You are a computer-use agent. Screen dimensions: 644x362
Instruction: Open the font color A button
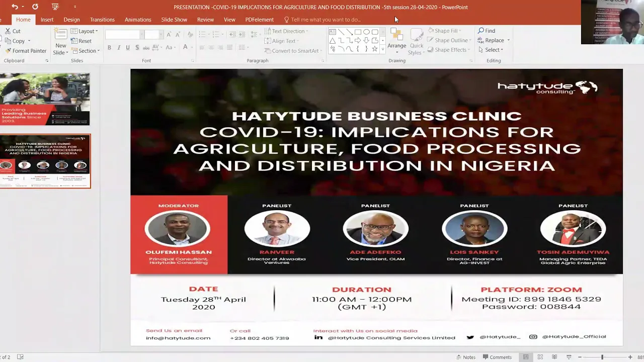click(185, 47)
